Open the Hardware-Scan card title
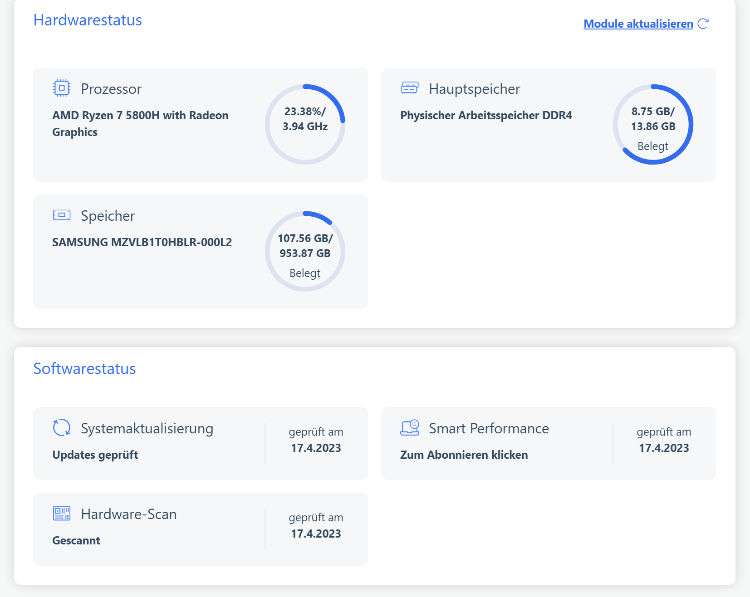Viewport: 750px width, 597px height. tap(129, 514)
